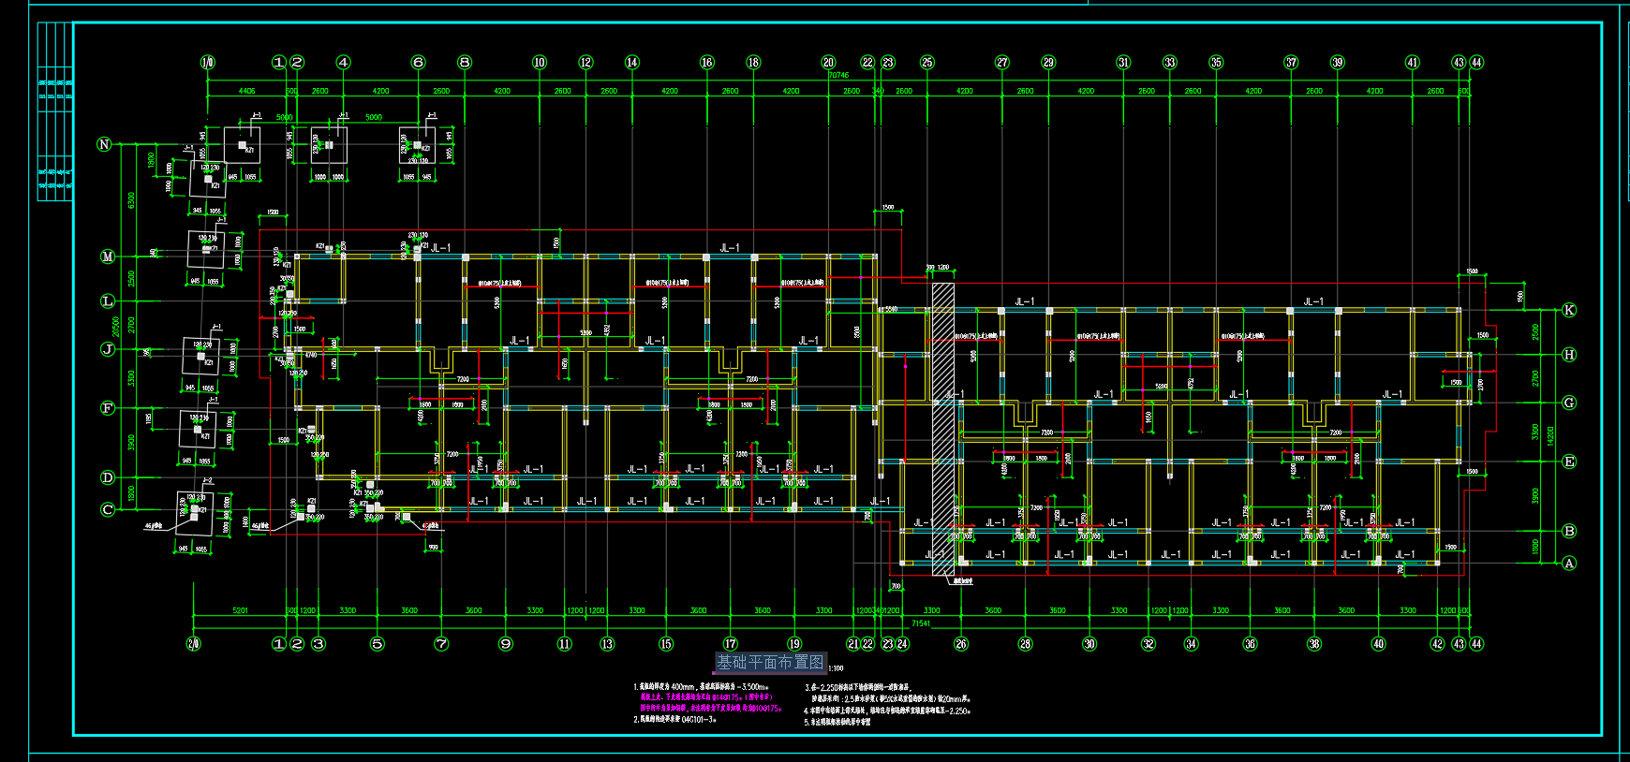The height and width of the screenshot is (762, 1630).
Task: Click grid axis bubble 37
Action: pyautogui.click(x=1291, y=63)
